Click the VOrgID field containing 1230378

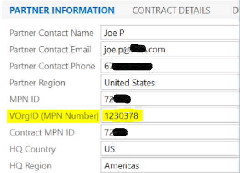(170, 115)
